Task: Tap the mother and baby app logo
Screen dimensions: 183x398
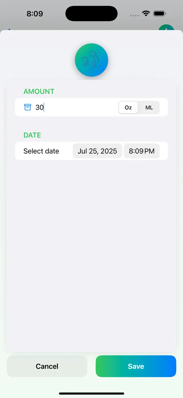Action: [x=91, y=60]
